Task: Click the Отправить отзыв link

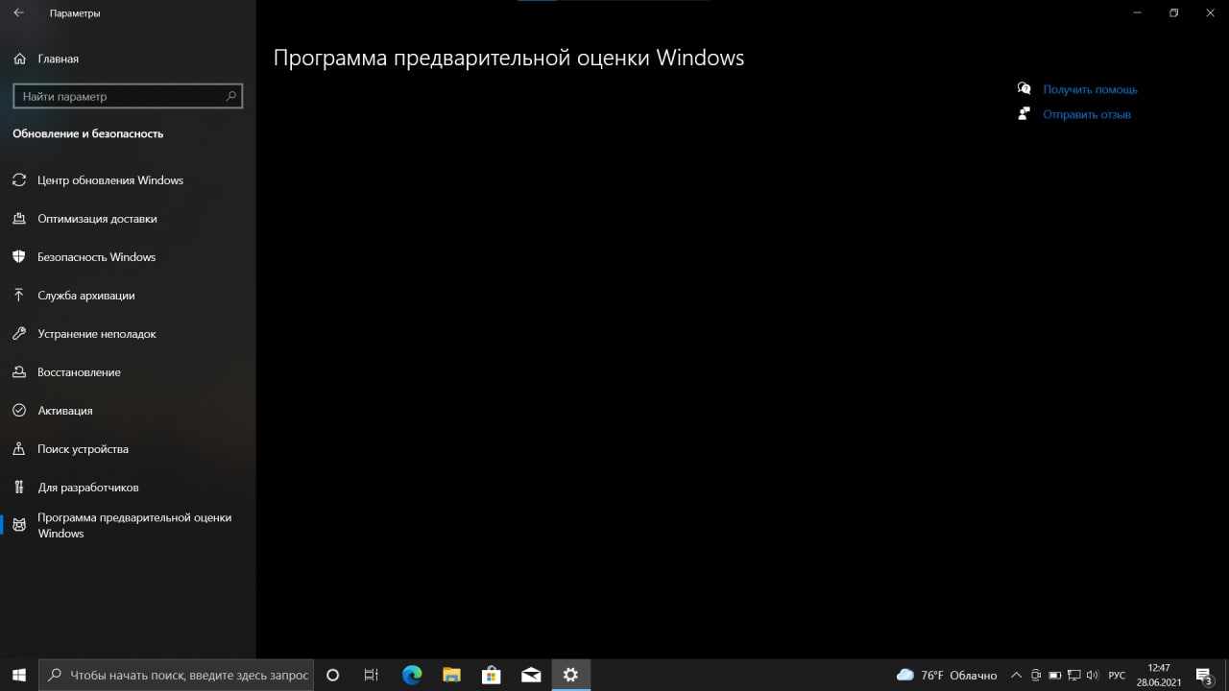Action: point(1087,114)
